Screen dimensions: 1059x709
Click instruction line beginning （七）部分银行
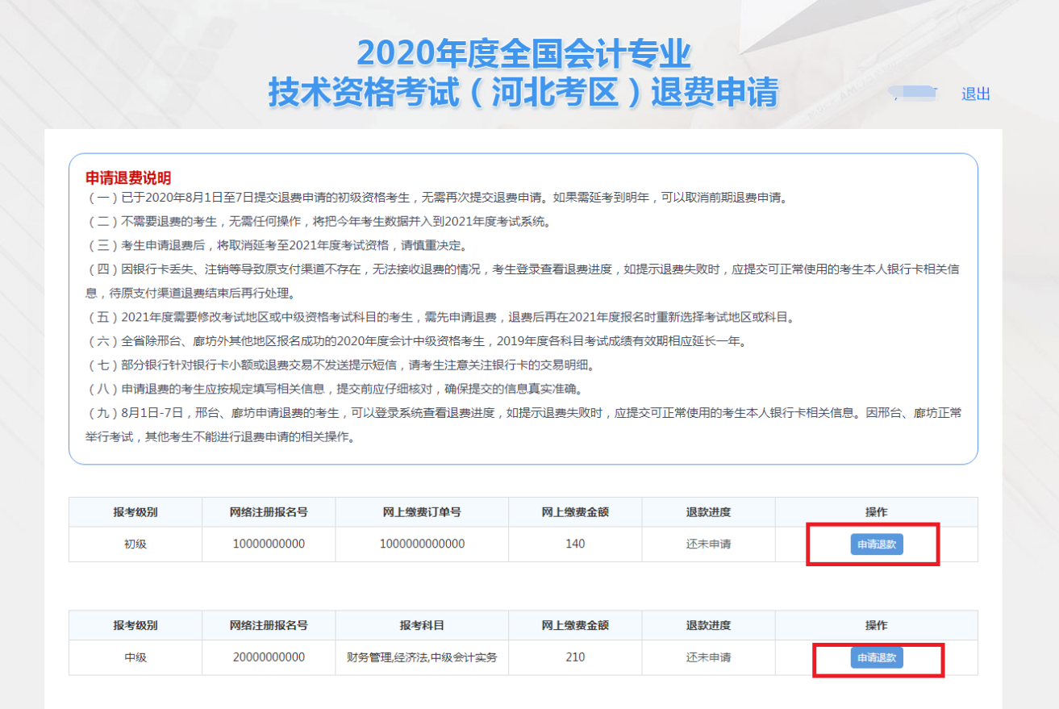click(x=340, y=365)
